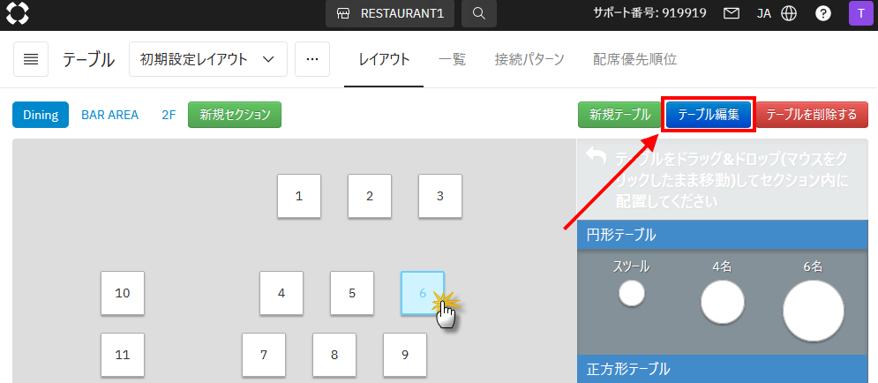The width and height of the screenshot is (878, 383).
Task: Select the 6名 round table shape
Action: (813, 311)
